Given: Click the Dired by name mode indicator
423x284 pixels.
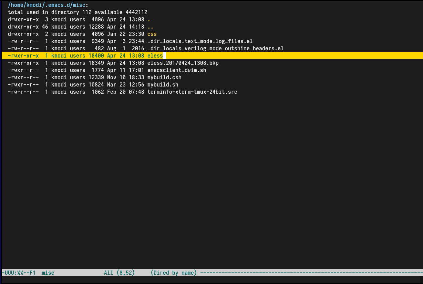Looking at the screenshot, I should (174, 273).
